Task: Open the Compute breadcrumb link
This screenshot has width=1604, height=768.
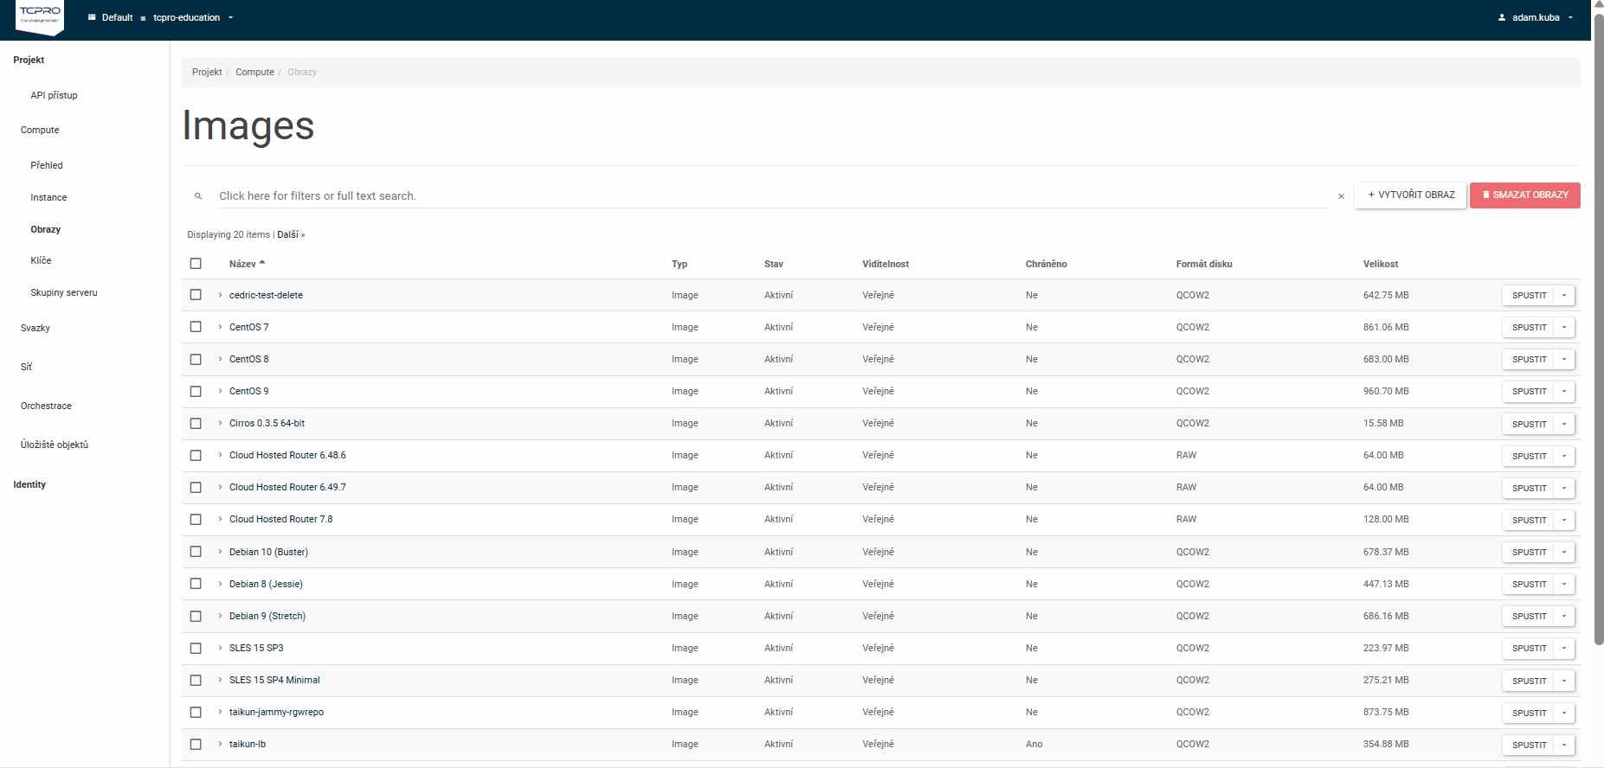Action: point(254,72)
